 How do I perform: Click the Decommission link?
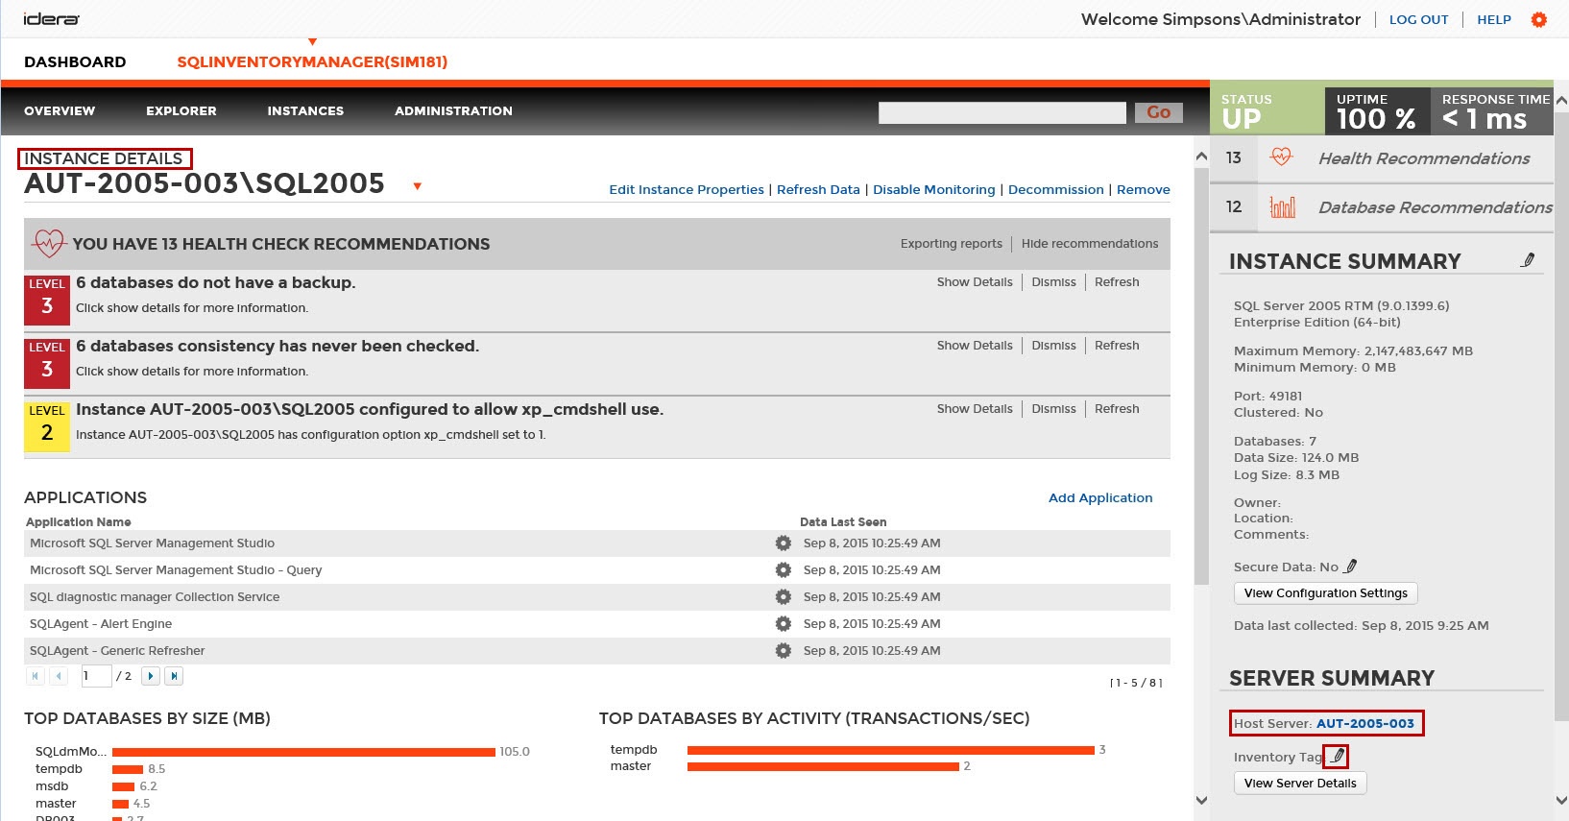(1056, 190)
